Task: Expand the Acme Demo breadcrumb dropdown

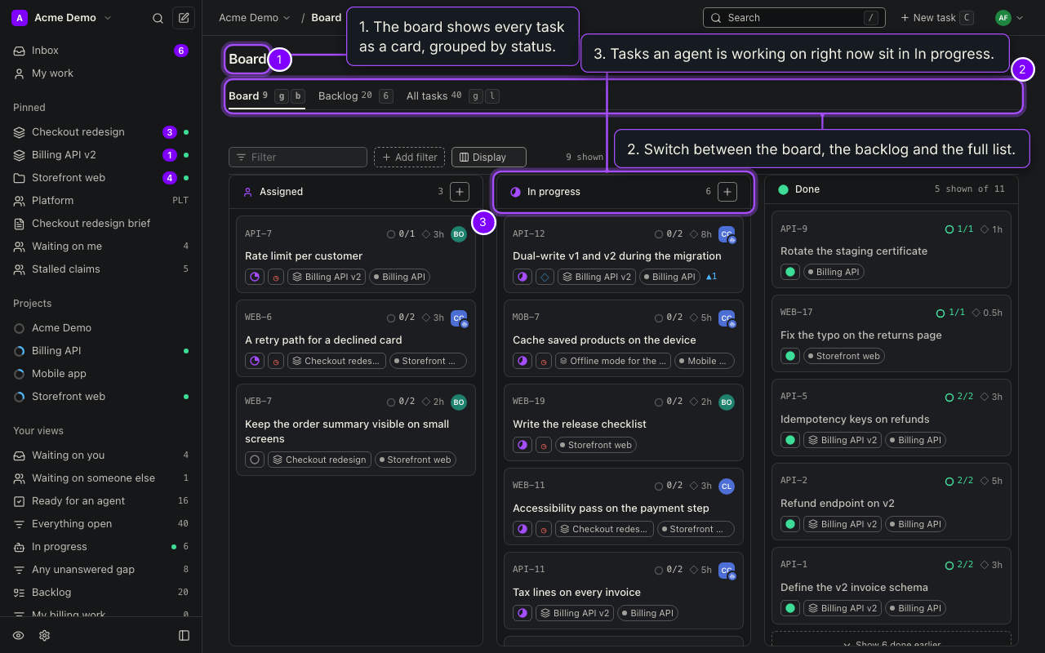Action: (x=255, y=18)
